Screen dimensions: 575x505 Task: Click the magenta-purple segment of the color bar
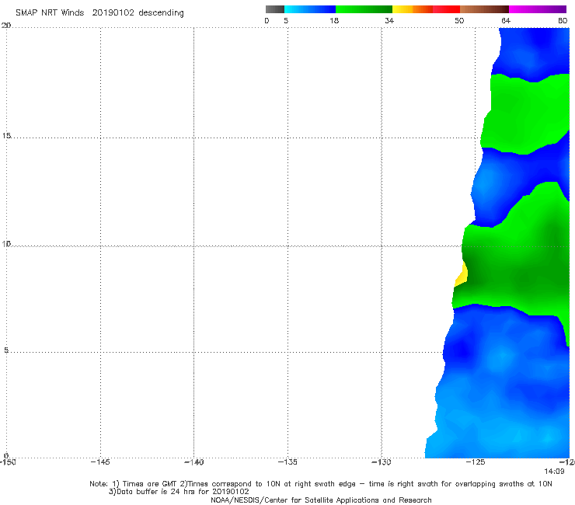tap(538, 9)
